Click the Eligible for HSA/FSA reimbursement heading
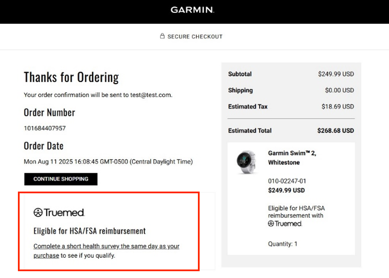Image resolution: width=389 pixels, height=278 pixels. 90,231
